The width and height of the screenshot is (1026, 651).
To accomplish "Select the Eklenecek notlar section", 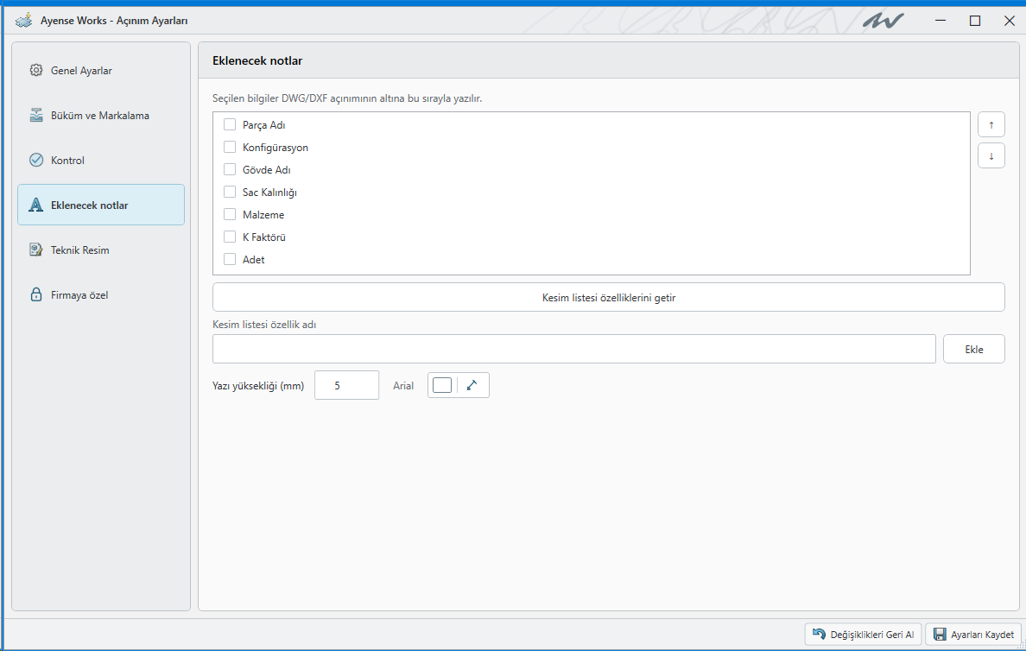I will click(x=101, y=205).
